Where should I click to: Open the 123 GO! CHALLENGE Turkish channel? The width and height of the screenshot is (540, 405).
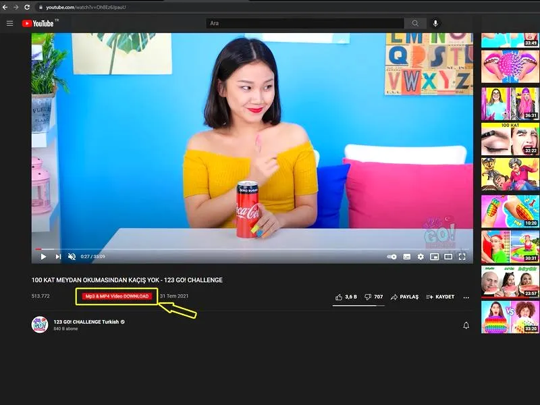click(x=86, y=322)
